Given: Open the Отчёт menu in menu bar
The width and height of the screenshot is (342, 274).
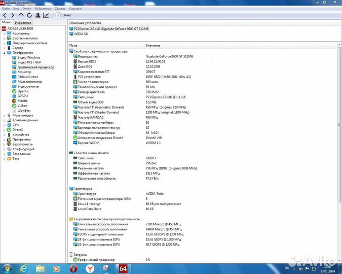Looking at the screenshot, I should point(27,9).
